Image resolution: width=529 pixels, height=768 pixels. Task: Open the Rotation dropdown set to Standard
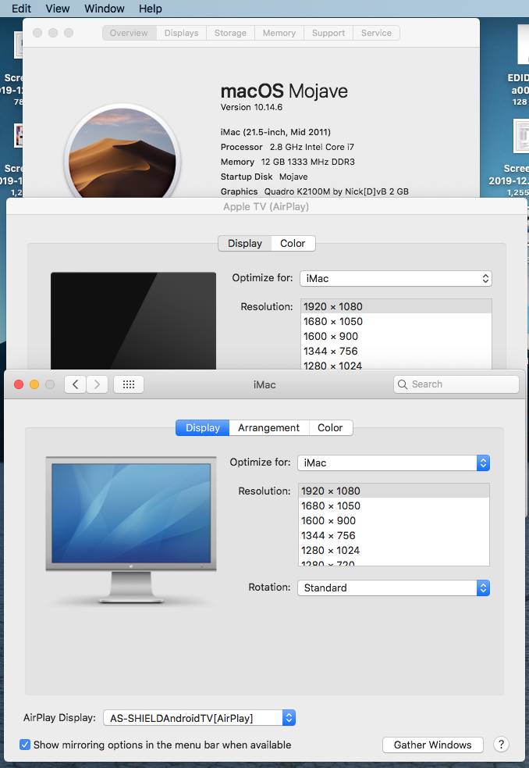[x=393, y=588]
